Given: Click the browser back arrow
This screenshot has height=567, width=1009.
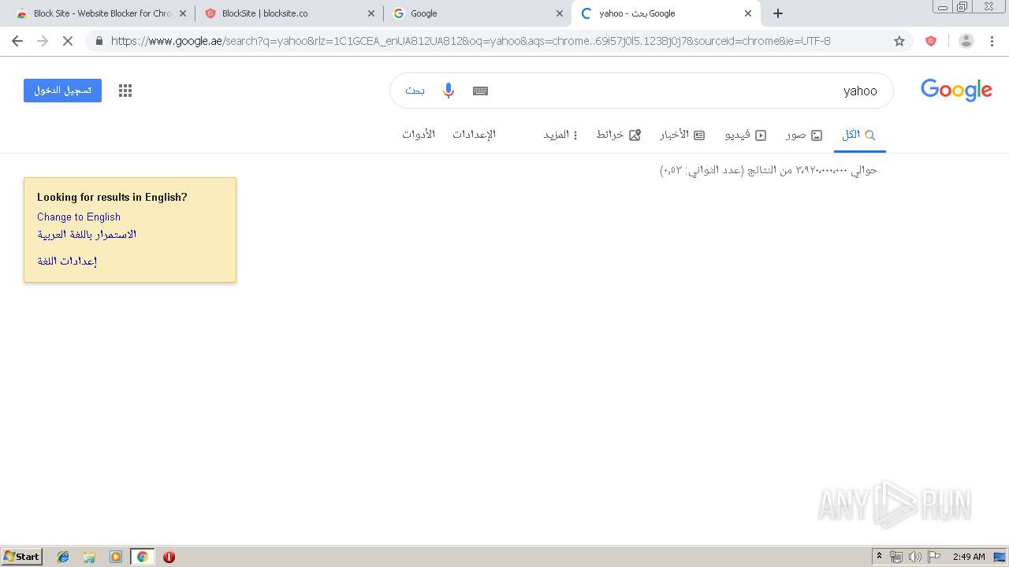Looking at the screenshot, I should point(17,41).
